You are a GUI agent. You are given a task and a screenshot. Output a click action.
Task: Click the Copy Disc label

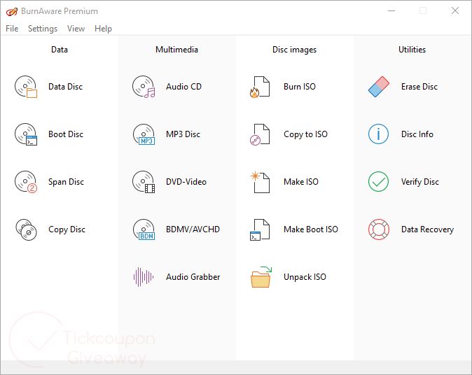[x=67, y=229]
